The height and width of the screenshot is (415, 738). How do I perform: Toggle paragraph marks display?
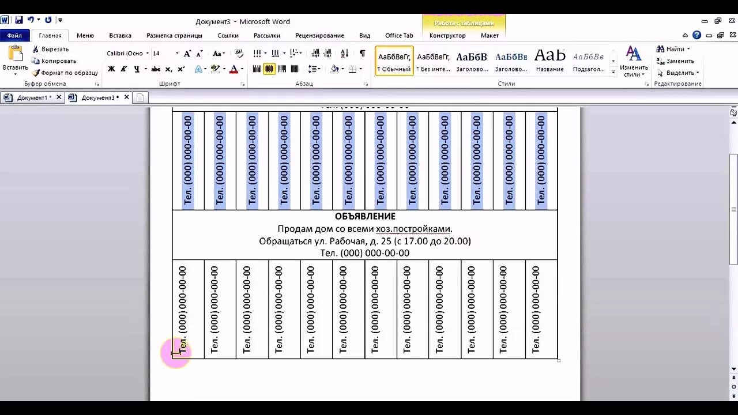362,53
